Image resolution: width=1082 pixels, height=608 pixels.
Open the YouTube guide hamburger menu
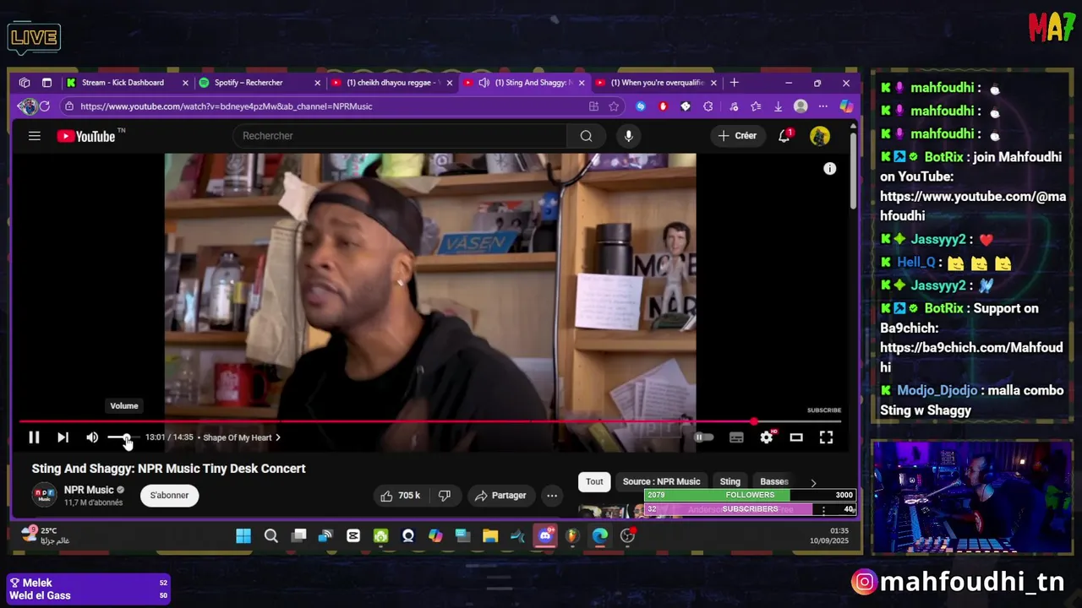(35, 136)
